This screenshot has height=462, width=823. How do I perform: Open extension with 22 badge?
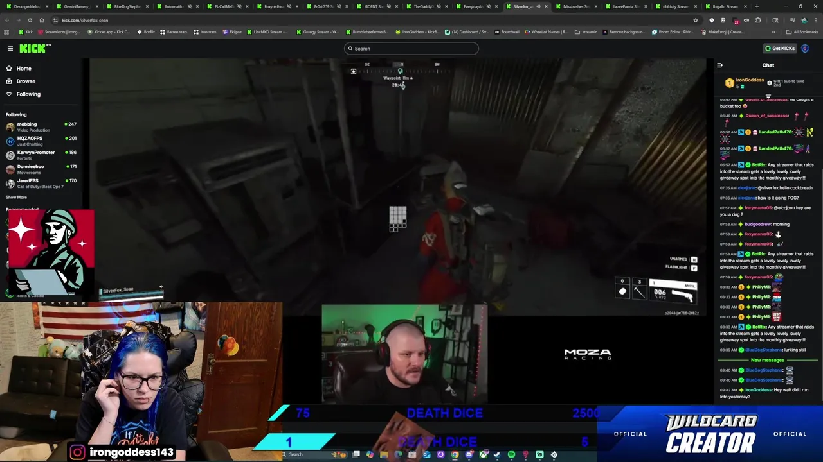click(x=736, y=21)
